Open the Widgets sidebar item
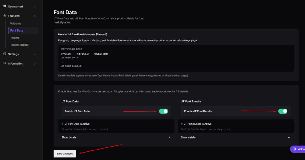 click(16, 24)
